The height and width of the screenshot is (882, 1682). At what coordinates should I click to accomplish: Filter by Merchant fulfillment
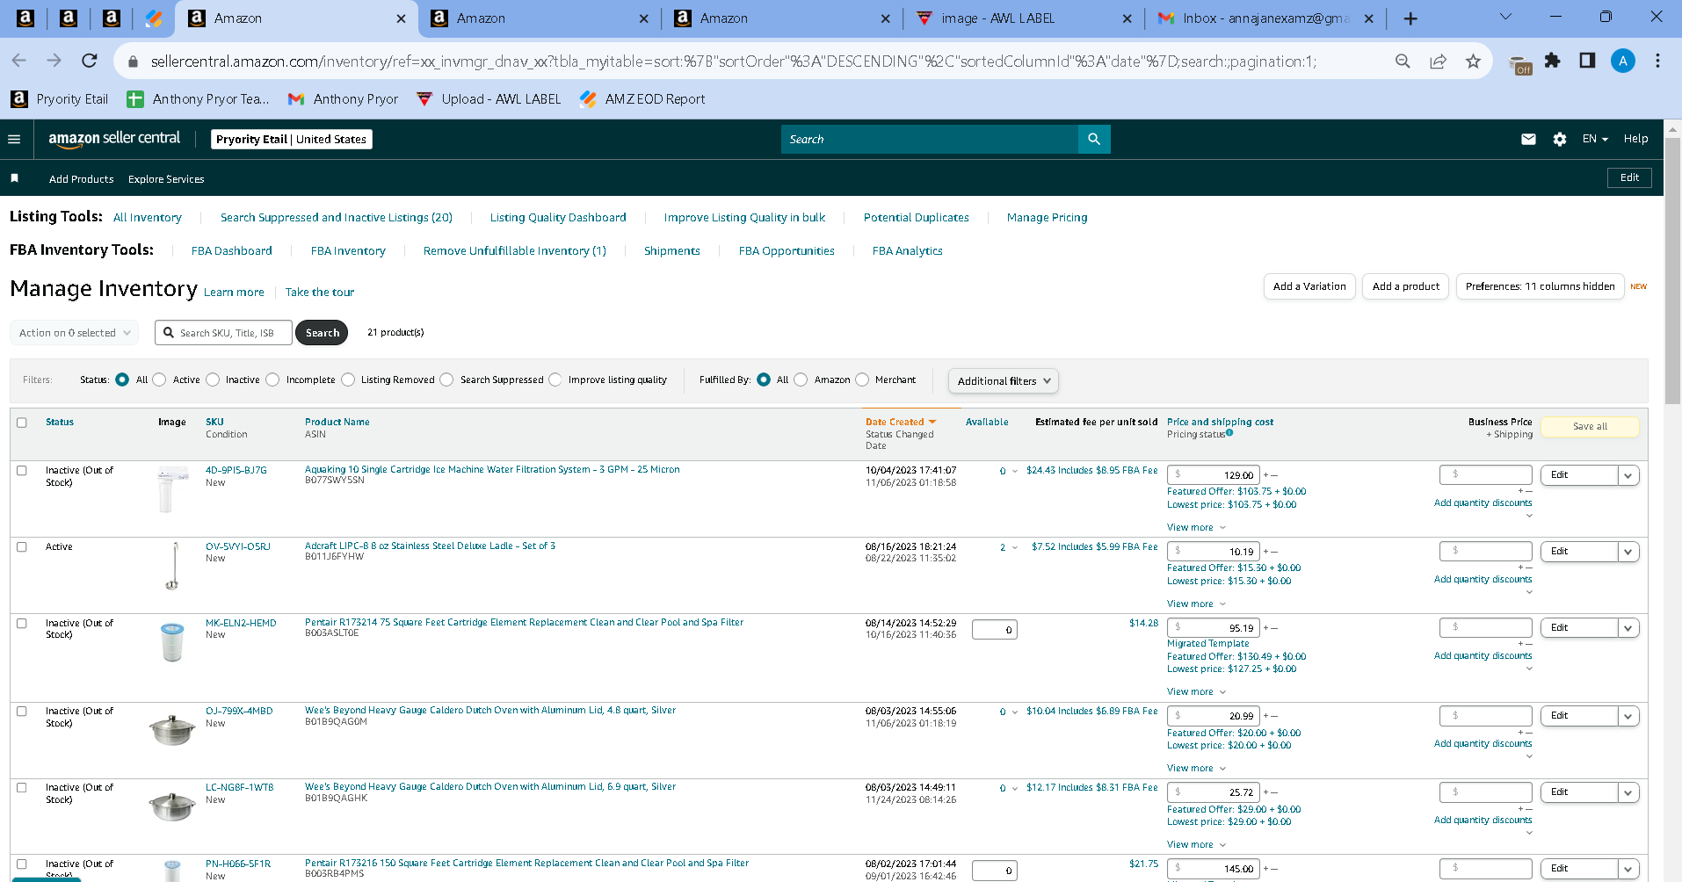tap(862, 380)
